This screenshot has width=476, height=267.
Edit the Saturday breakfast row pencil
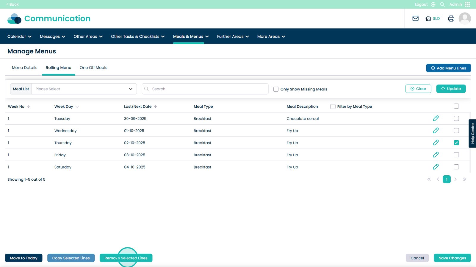436,167
